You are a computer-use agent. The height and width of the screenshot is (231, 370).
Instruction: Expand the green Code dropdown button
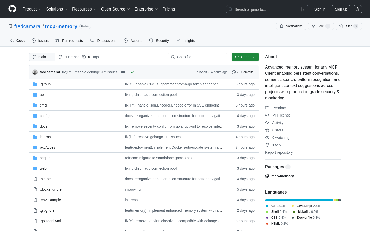click(245, 57)
